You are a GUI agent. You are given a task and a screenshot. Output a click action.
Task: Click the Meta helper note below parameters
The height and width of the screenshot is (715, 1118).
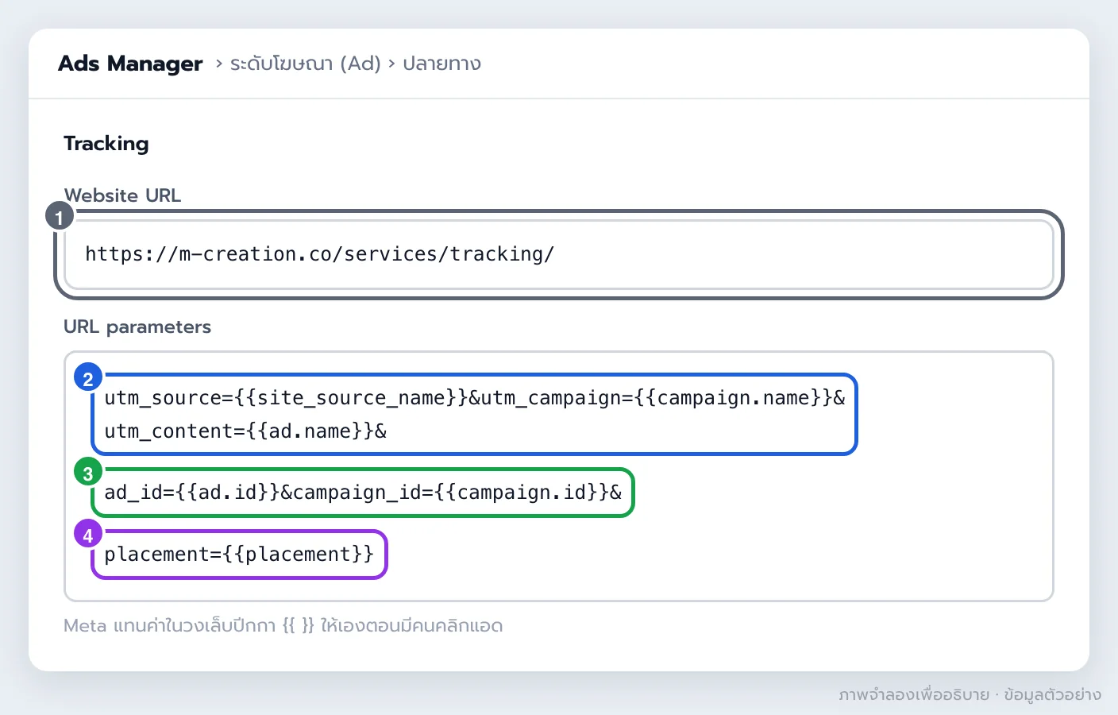click(283, 626)
